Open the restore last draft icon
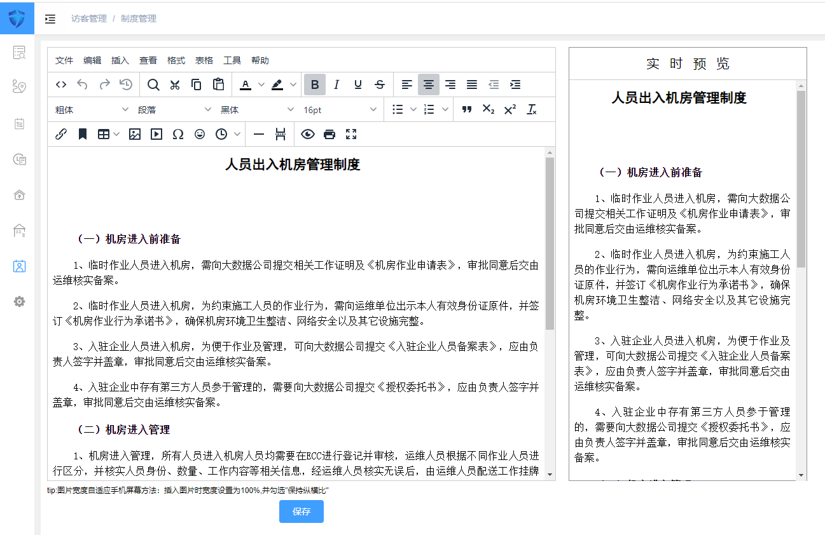The height and width of the screenshot is (535, 825). click(126, 85)
